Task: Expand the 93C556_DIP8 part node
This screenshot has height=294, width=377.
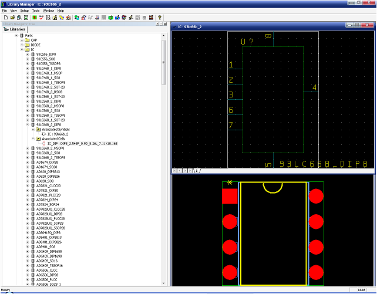Action: [27, 54]
